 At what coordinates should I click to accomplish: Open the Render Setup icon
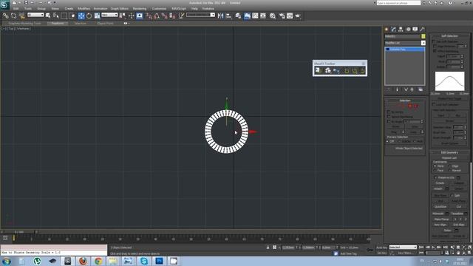pos(282,16)
